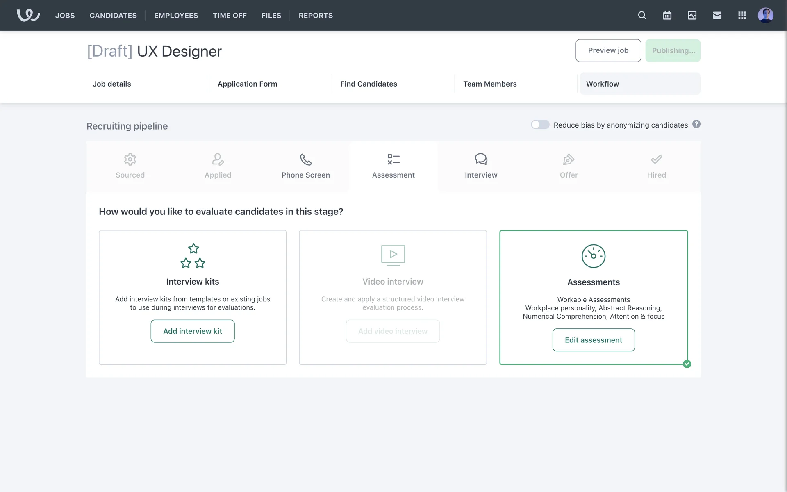Open the search magnifier icon

click(642, 15)
